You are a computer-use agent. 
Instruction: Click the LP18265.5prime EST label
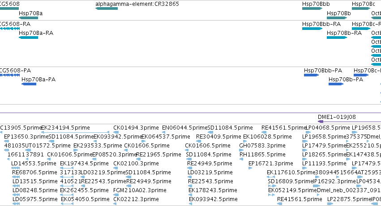[324, 155]
